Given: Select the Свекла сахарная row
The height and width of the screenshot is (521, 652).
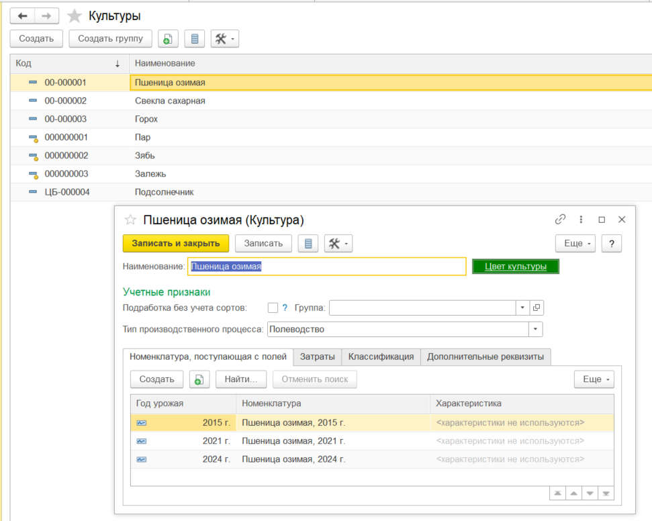Looking at the screenshot, I should tap(331, 101).
